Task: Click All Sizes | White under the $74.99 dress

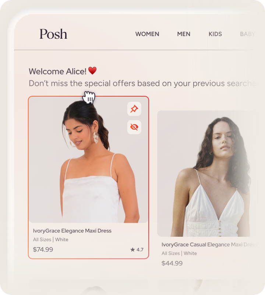Action: pos(51,239)
